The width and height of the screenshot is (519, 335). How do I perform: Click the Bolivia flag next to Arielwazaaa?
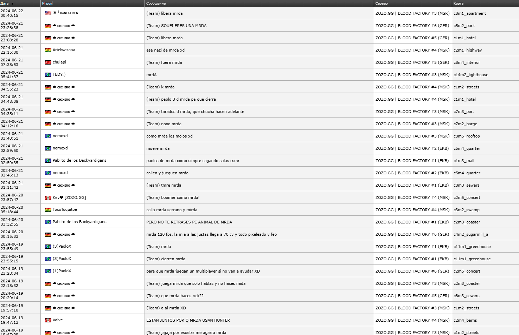48,50
